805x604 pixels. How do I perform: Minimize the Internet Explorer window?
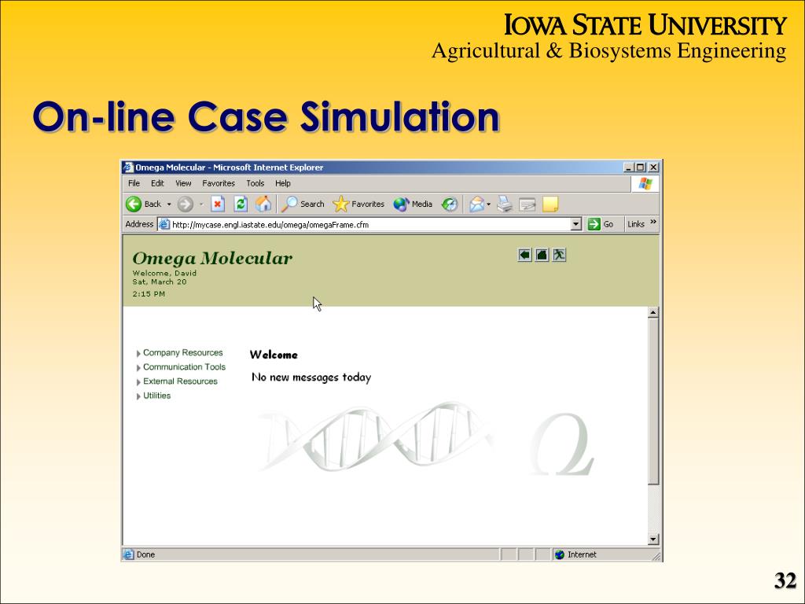(629, 168)
